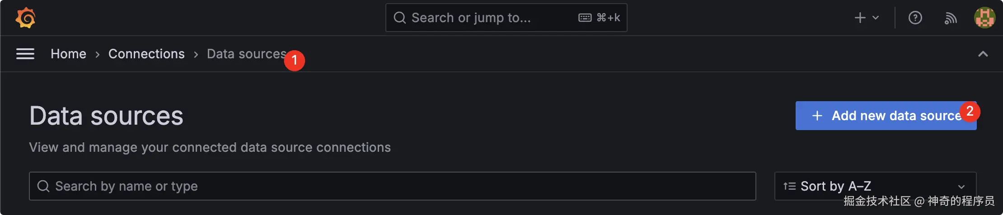
Task: Go to Home breadcrumb
Action: [68, 54]
